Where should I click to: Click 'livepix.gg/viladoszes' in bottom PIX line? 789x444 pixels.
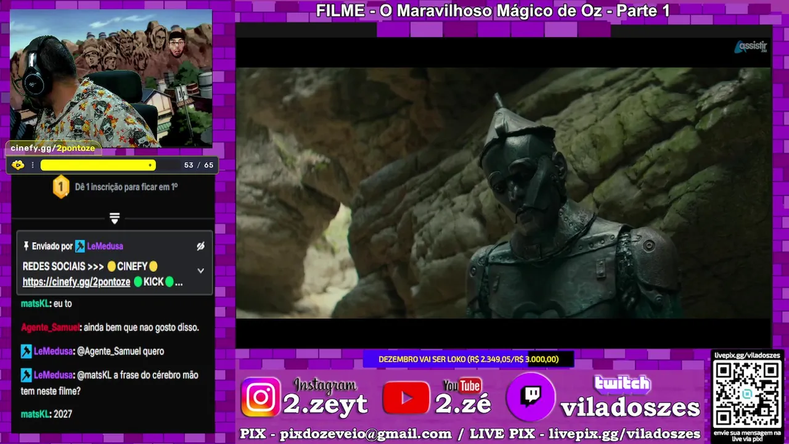coord(624,434)
